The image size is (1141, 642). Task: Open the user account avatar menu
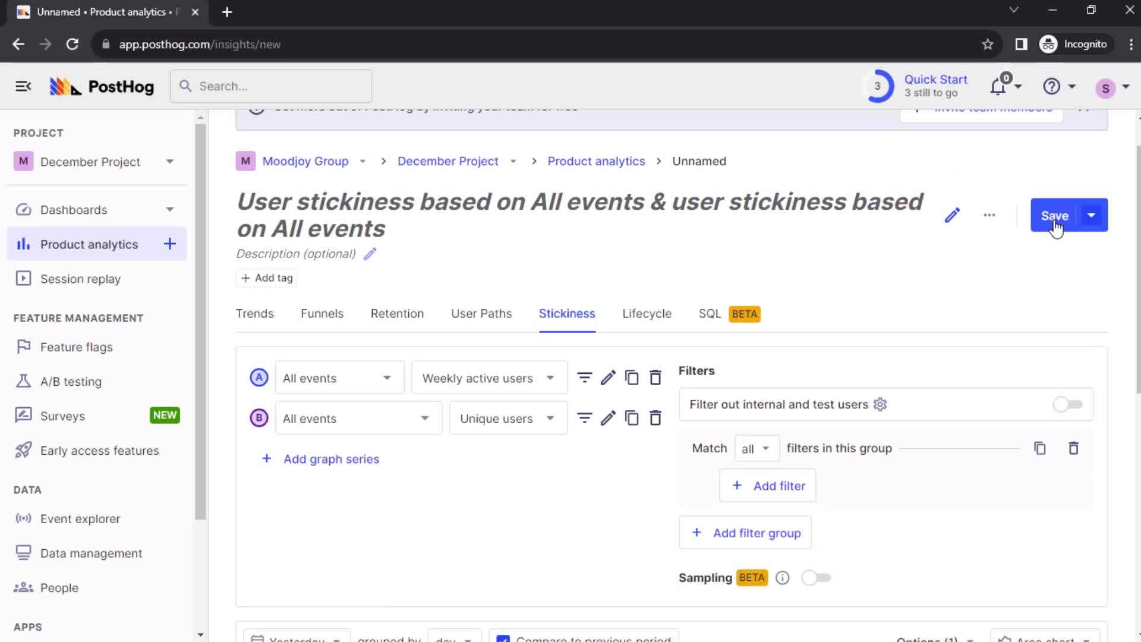(1105, 88)
